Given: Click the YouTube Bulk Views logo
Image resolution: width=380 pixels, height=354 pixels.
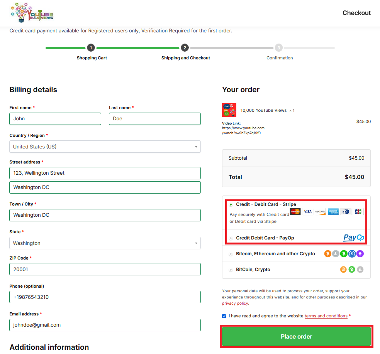Looking at the screenshot, I should (32, 13).
